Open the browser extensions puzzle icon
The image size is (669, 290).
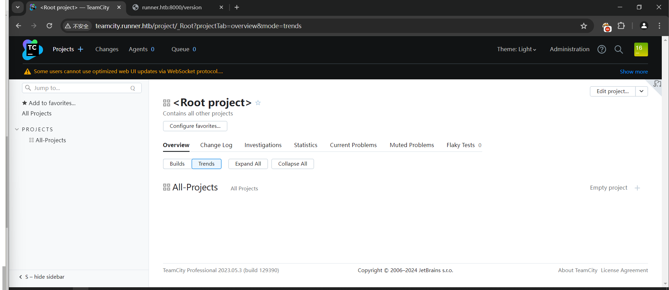pos(621,26)
